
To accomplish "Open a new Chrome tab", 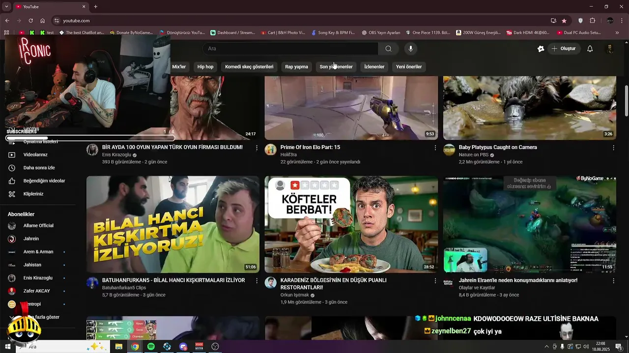I will [x=96, y=6].
